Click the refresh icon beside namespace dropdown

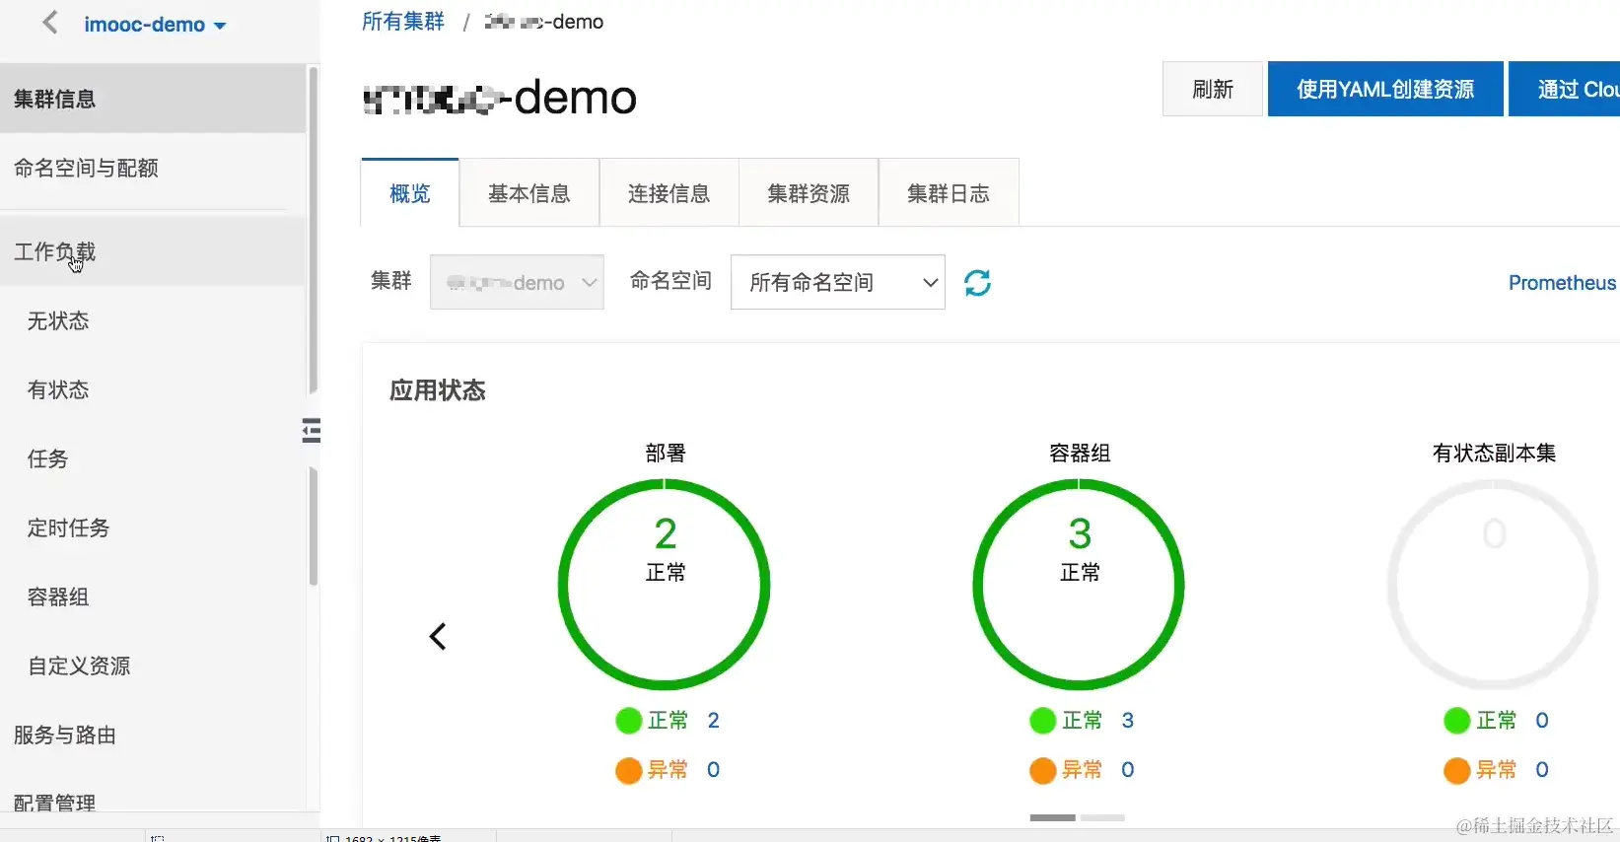[x=977, y=283]
